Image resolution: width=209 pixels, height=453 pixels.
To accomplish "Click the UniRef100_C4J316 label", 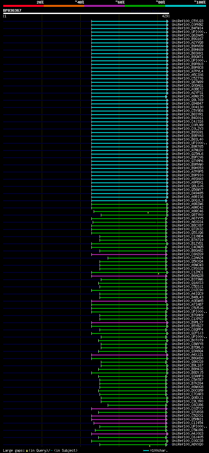I will click(187, 122).
